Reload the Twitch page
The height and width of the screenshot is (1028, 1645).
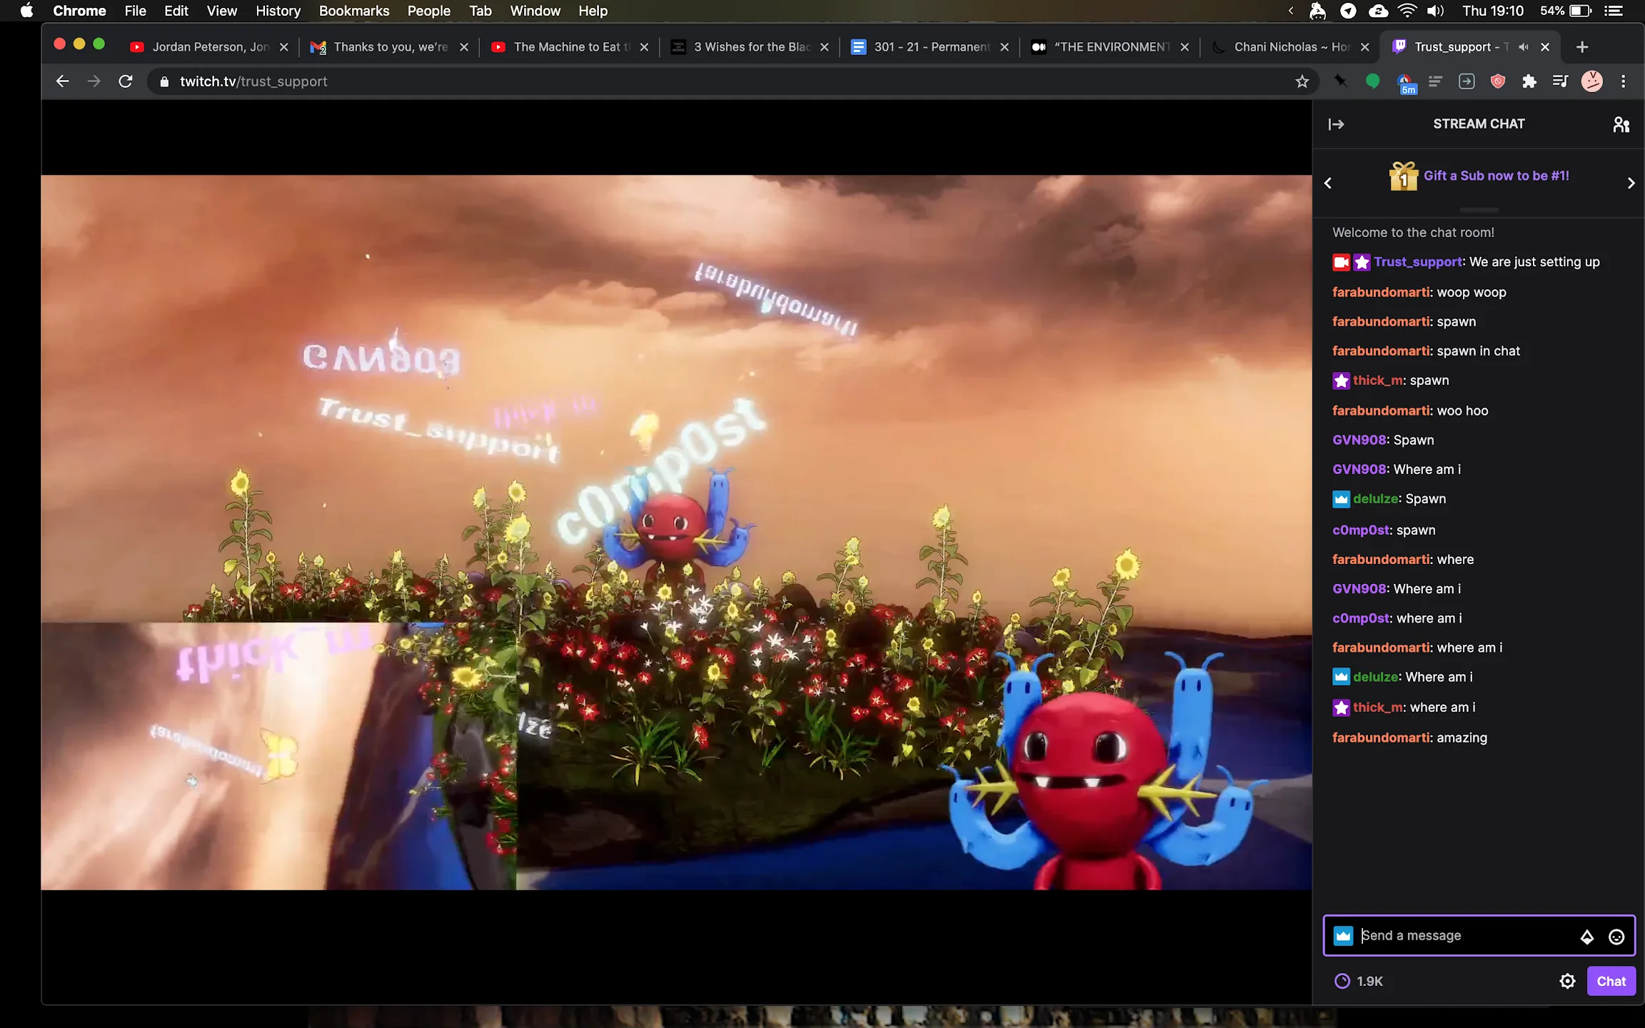click(126, 81)
